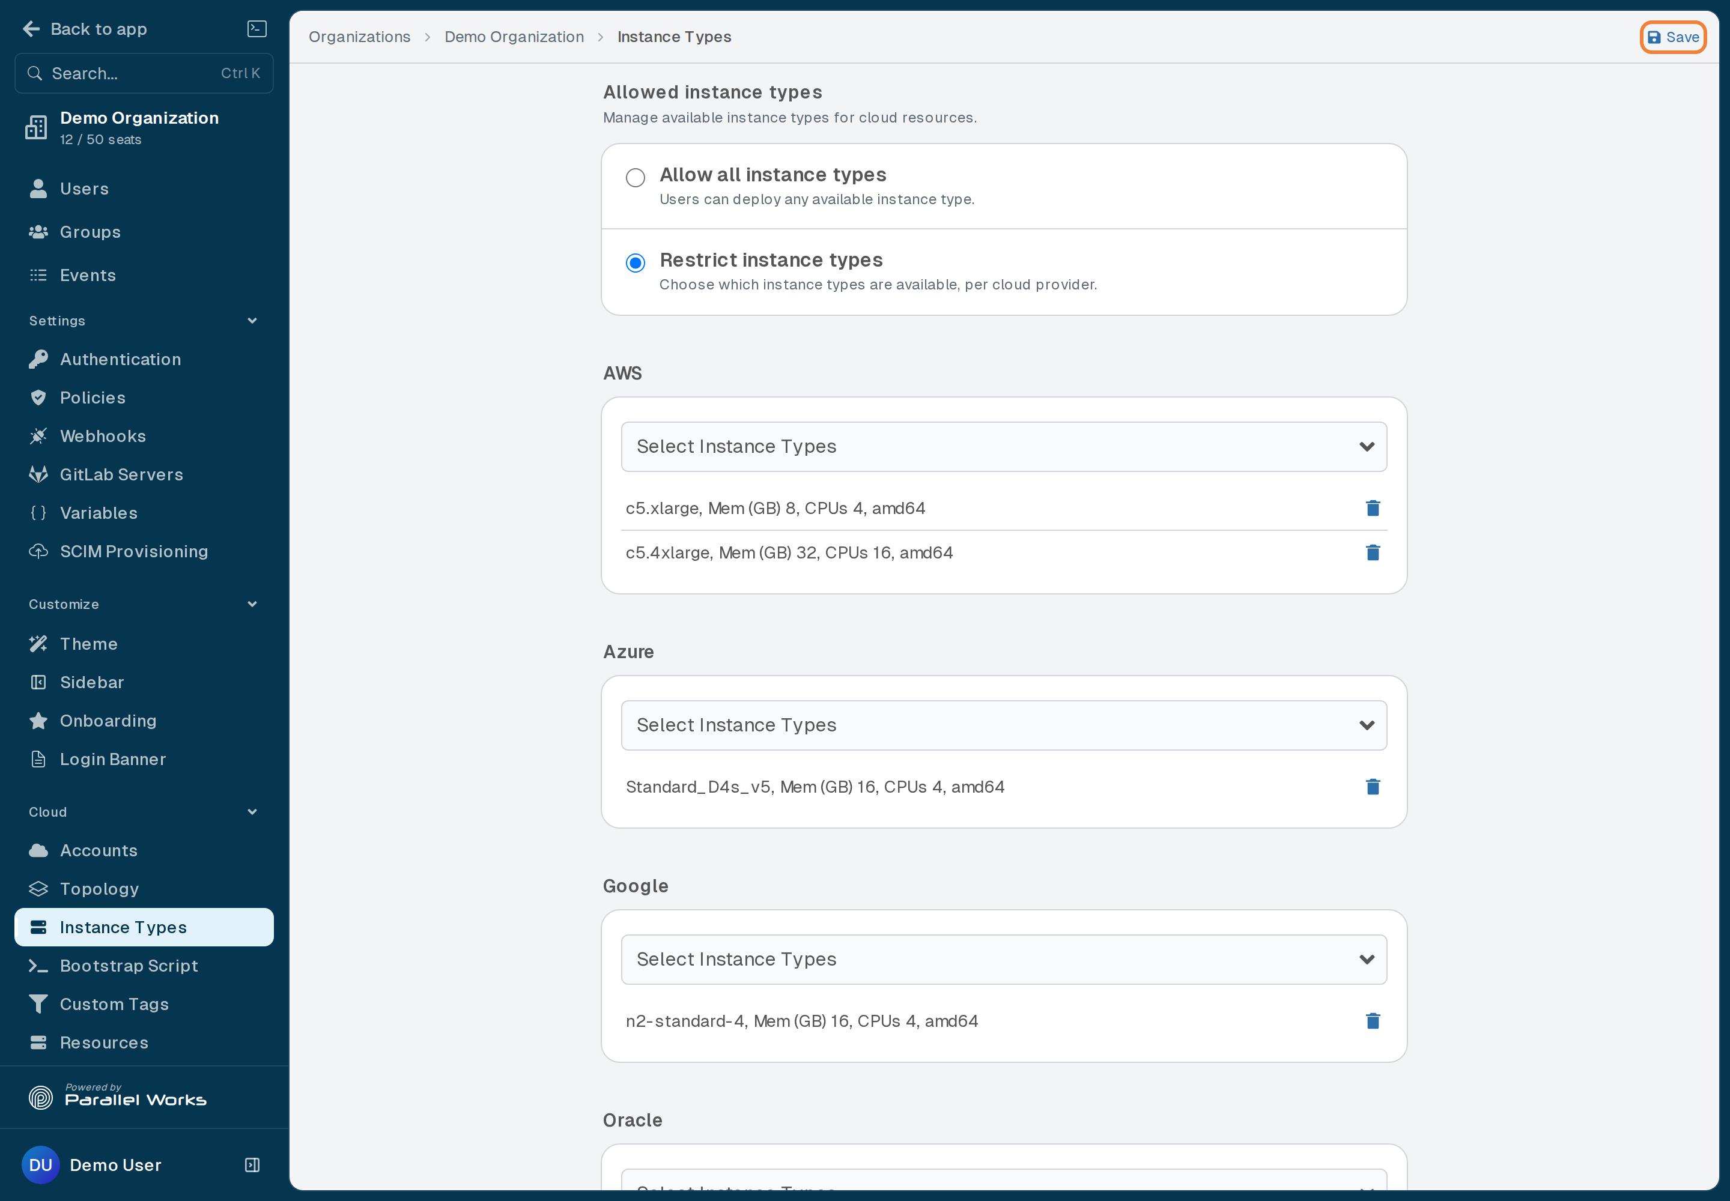Go to Groups in sidebar
Viewport: 1730px width, 1201px height.
(x=144, y=232)
